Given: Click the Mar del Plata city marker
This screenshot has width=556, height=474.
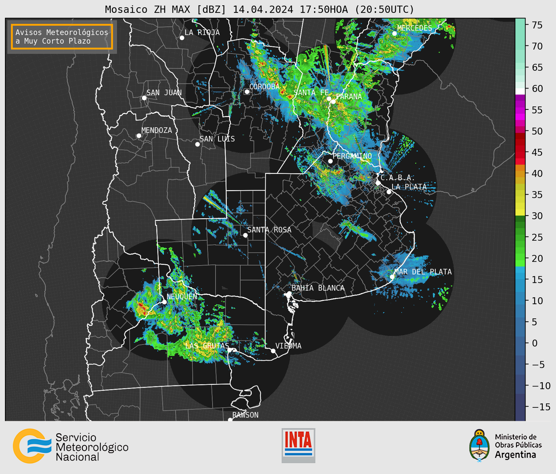Looking at the screenshot, I should 392,277.
